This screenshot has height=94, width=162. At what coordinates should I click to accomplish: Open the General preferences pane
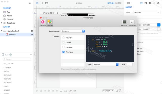point(43,23)
